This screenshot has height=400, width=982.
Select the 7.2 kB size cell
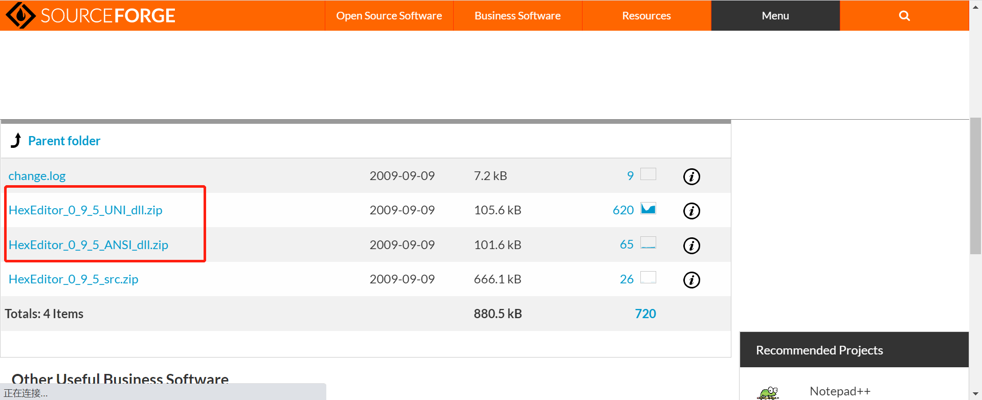coord(490,176)
